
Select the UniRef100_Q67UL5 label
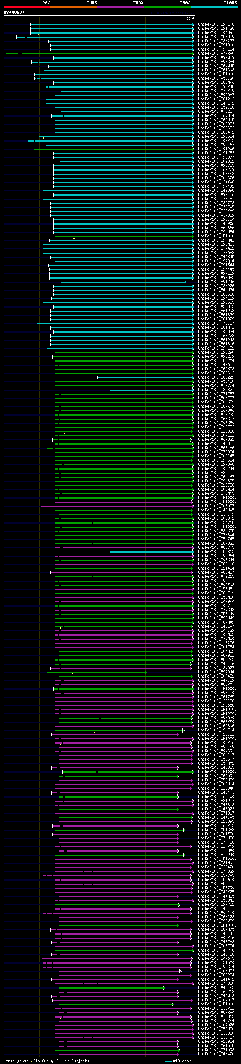216,120
